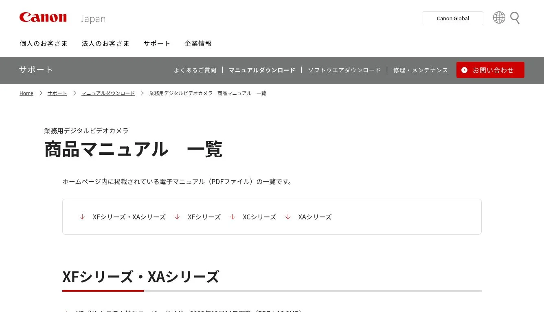Click the down arrow beside XCシリーズ anchor
The height and width of the screenshot is (312, 544).
coord(233,217)
